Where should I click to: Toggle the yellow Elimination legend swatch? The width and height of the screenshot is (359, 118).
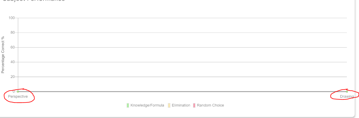pyautogui.click(x=169, y=105)
